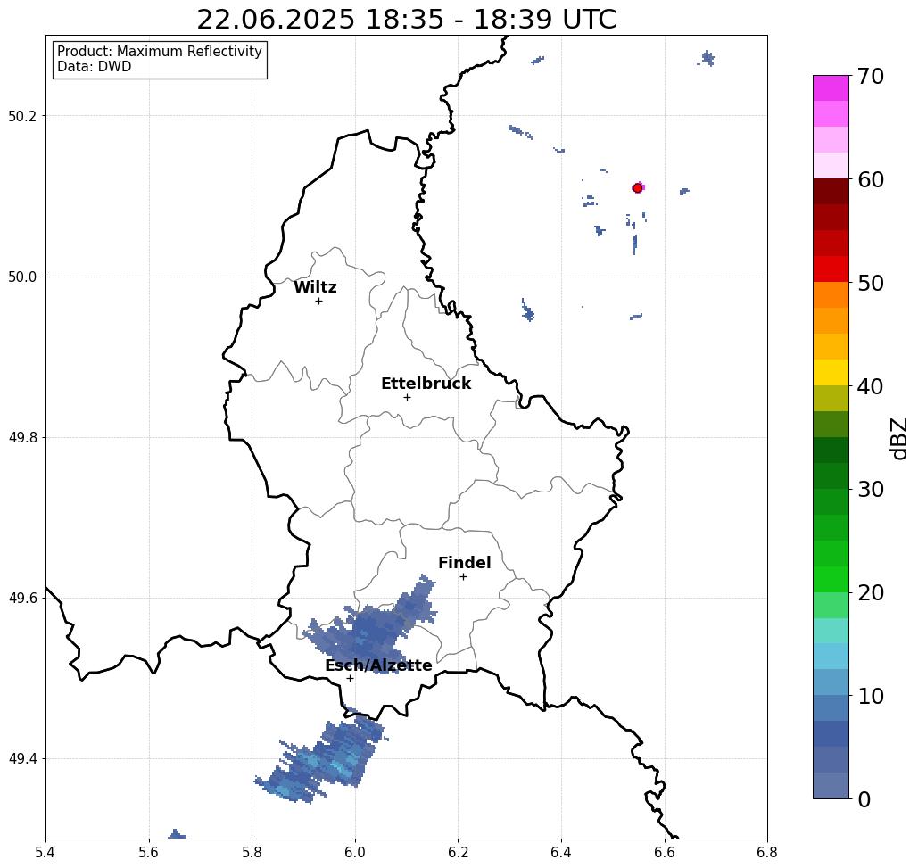Click the 5.6 longitude tick label
This screenshot has width=918, height=868.
tap(149, 853)
